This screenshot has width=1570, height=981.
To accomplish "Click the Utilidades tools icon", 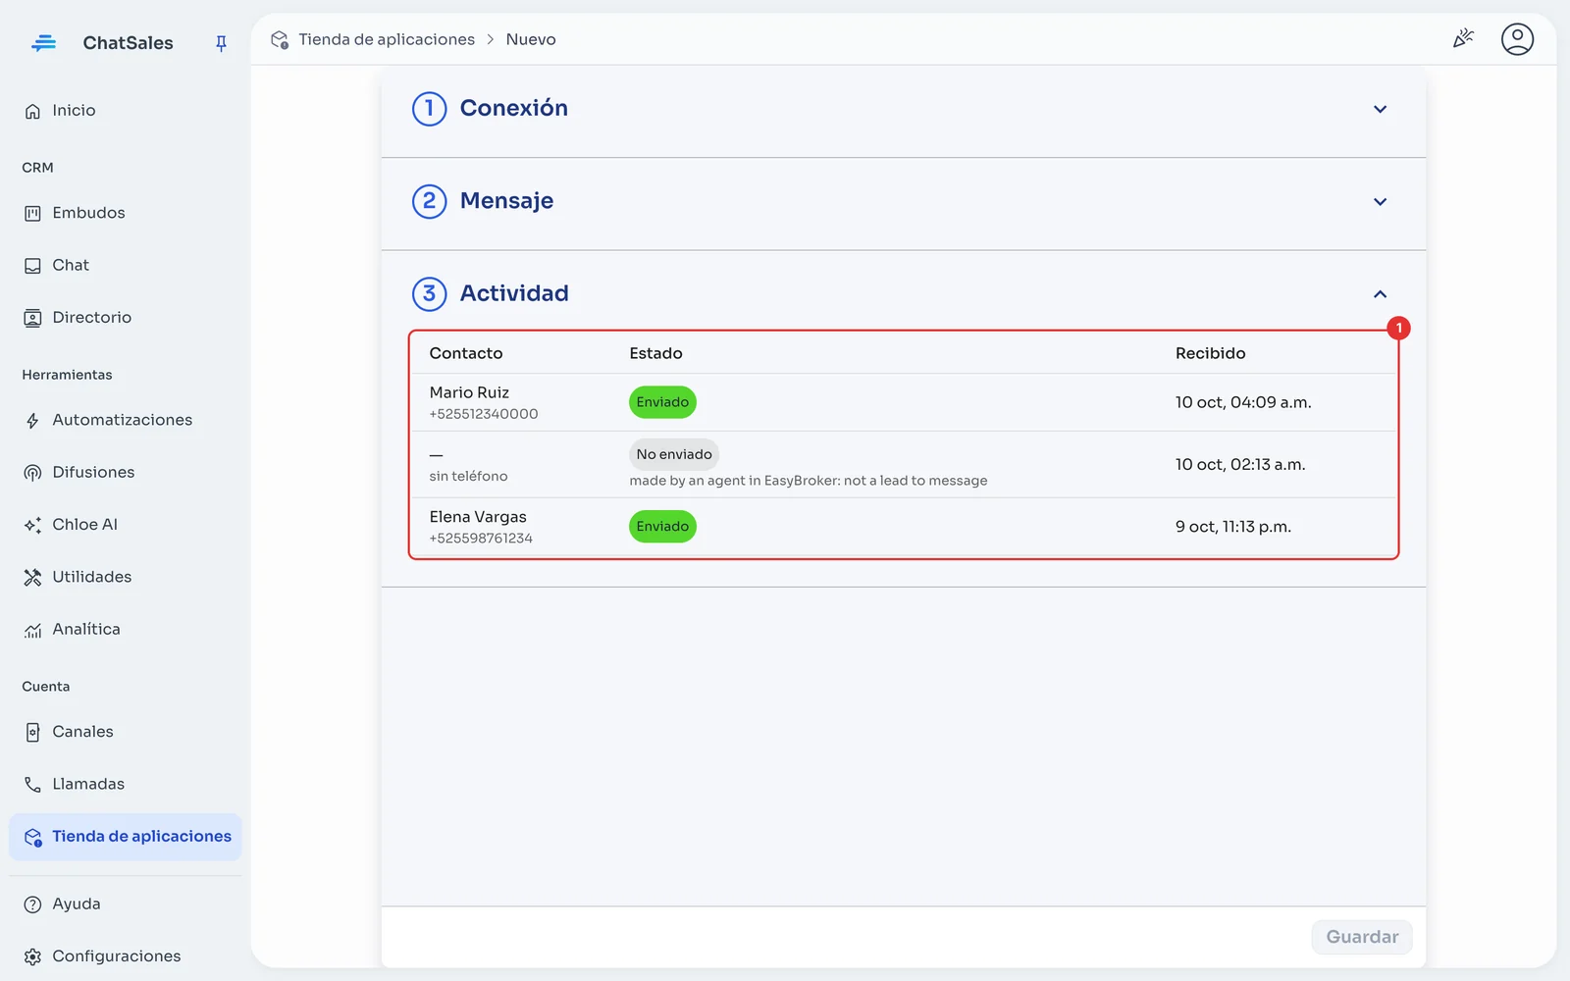I will (x=32, y=578).
